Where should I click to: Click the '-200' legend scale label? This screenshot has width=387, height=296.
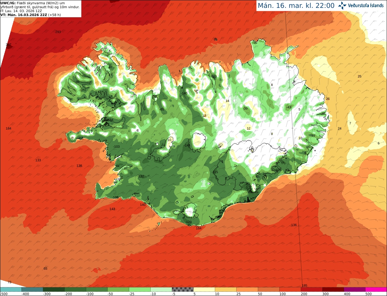tap(68, 294)
